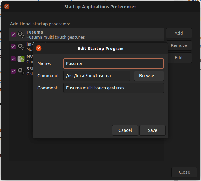Click the 'Name:' label in the dialog
Image resolution: width=201 pixels, height=181 pixels.
44,63
